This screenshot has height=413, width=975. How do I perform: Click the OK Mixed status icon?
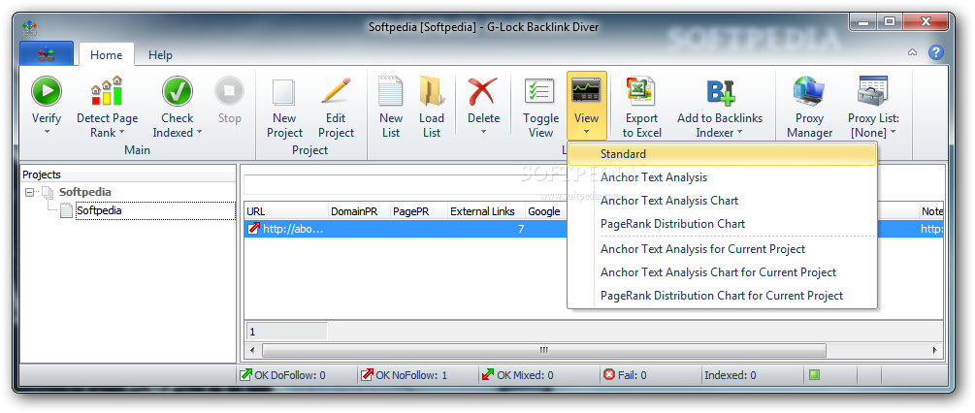coord(488,374)
